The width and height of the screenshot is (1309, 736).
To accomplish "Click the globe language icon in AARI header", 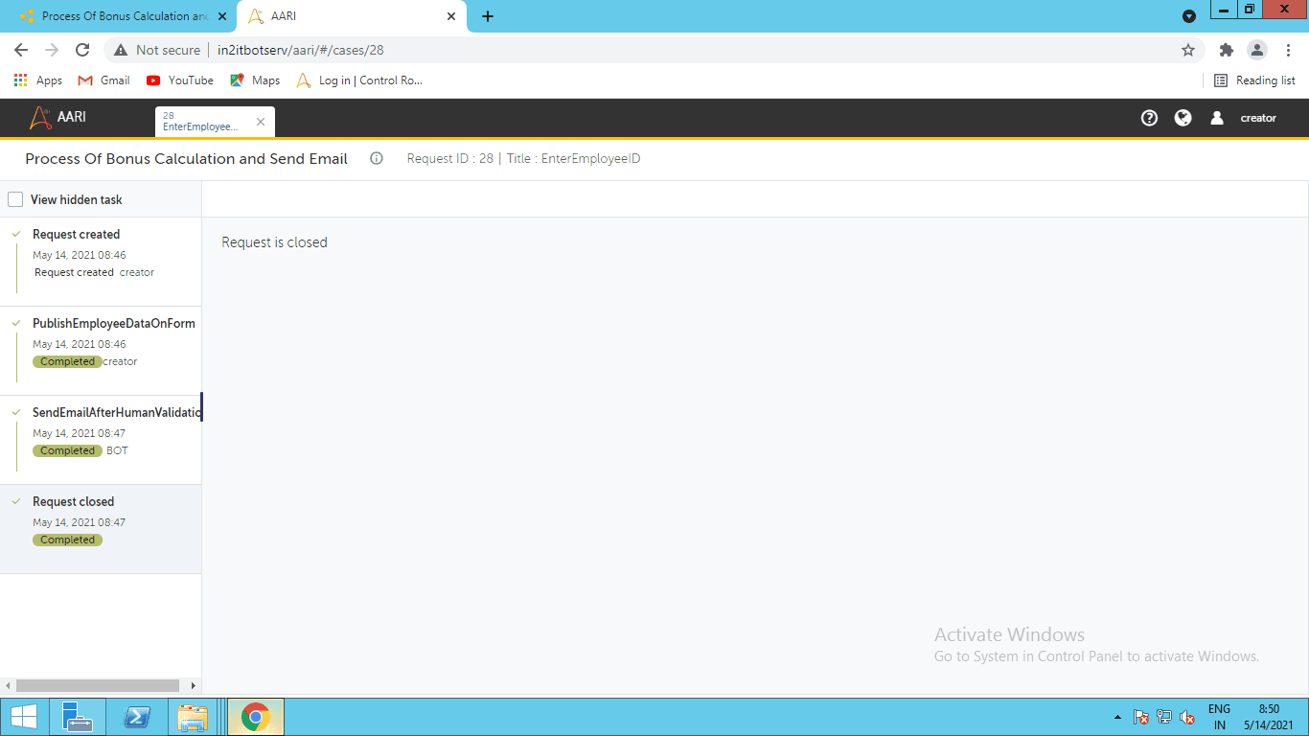I will coord(1183,118).
